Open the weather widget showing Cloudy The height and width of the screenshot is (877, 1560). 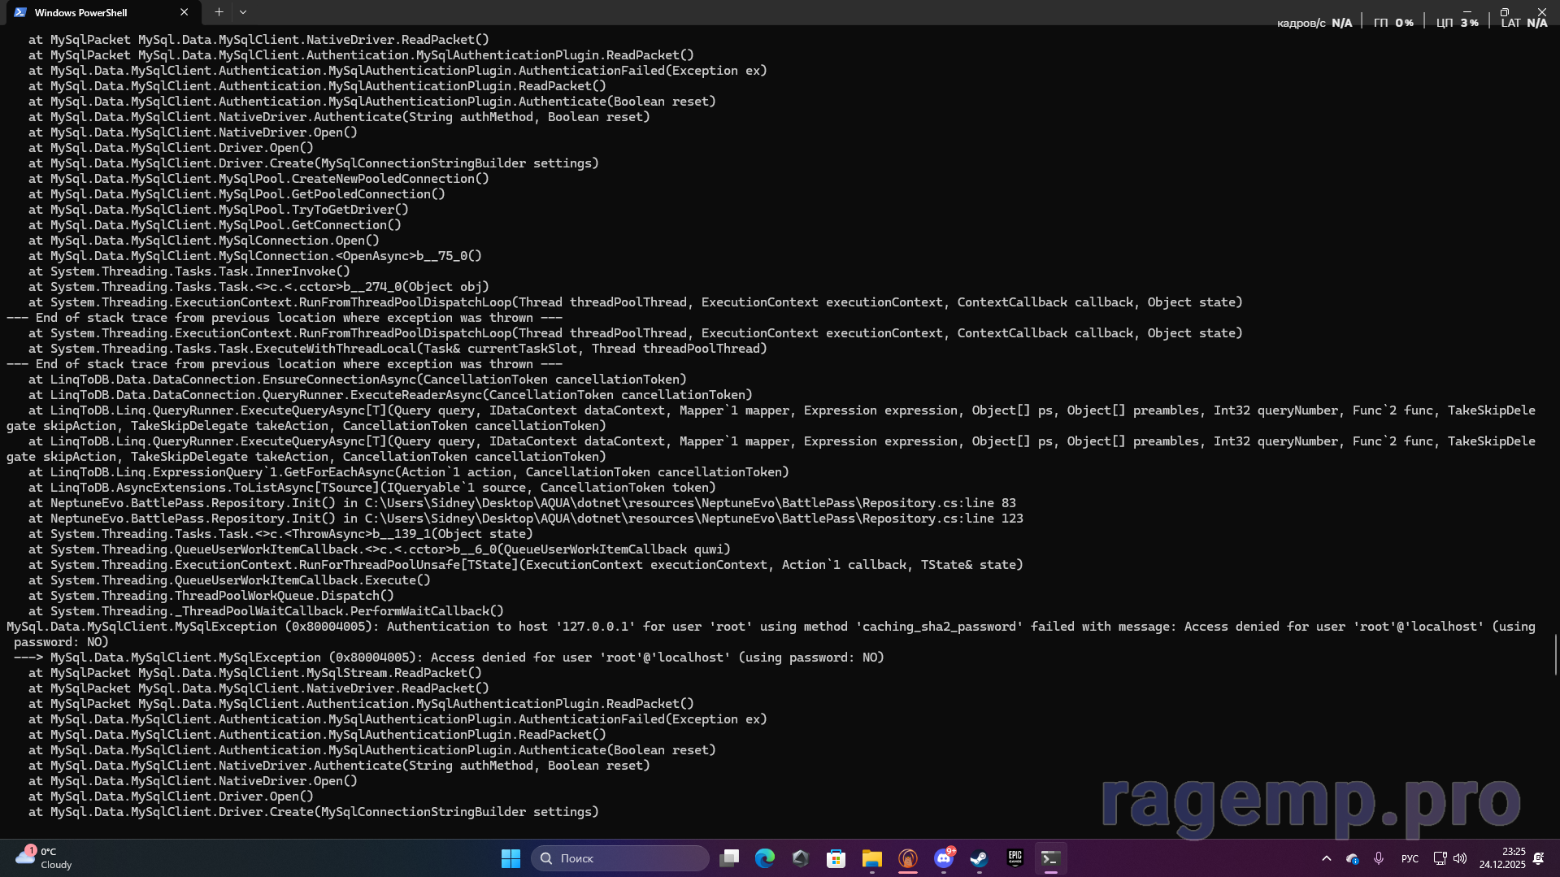(x=45, y=858)
